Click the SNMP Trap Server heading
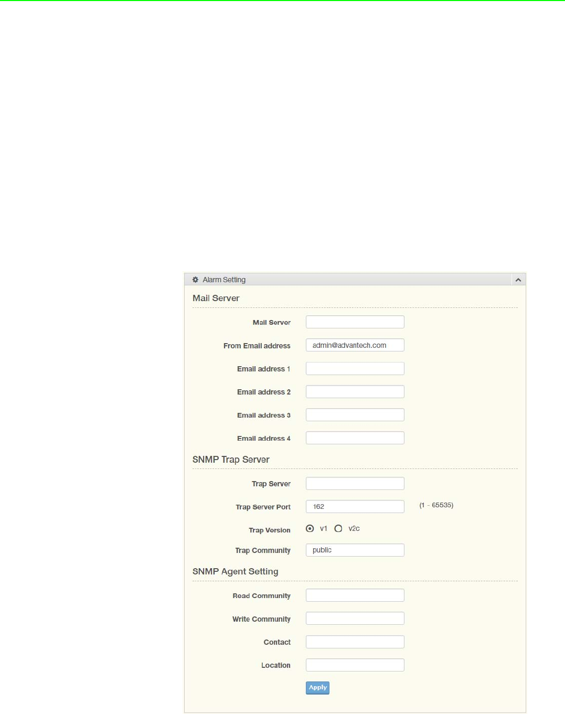Viewport: 565px width, 714px height. point(231,460)
